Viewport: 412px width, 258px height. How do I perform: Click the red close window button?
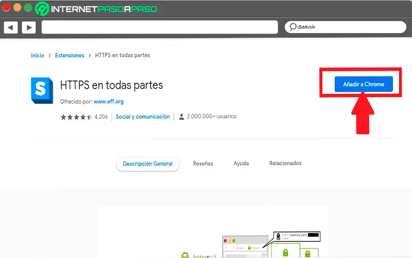(x=6, y=7)
